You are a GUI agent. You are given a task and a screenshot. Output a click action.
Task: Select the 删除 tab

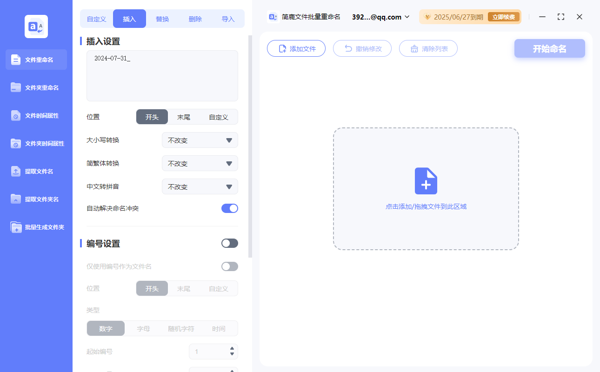click(x=195, y=18)
